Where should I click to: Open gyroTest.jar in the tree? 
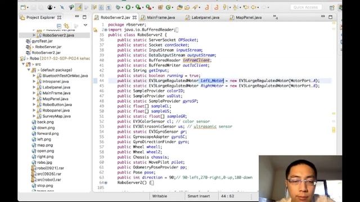pyautogui.click(x=42, y=41)
